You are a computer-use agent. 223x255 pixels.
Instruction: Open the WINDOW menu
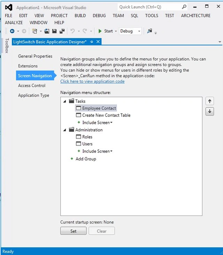coord(38,22)
